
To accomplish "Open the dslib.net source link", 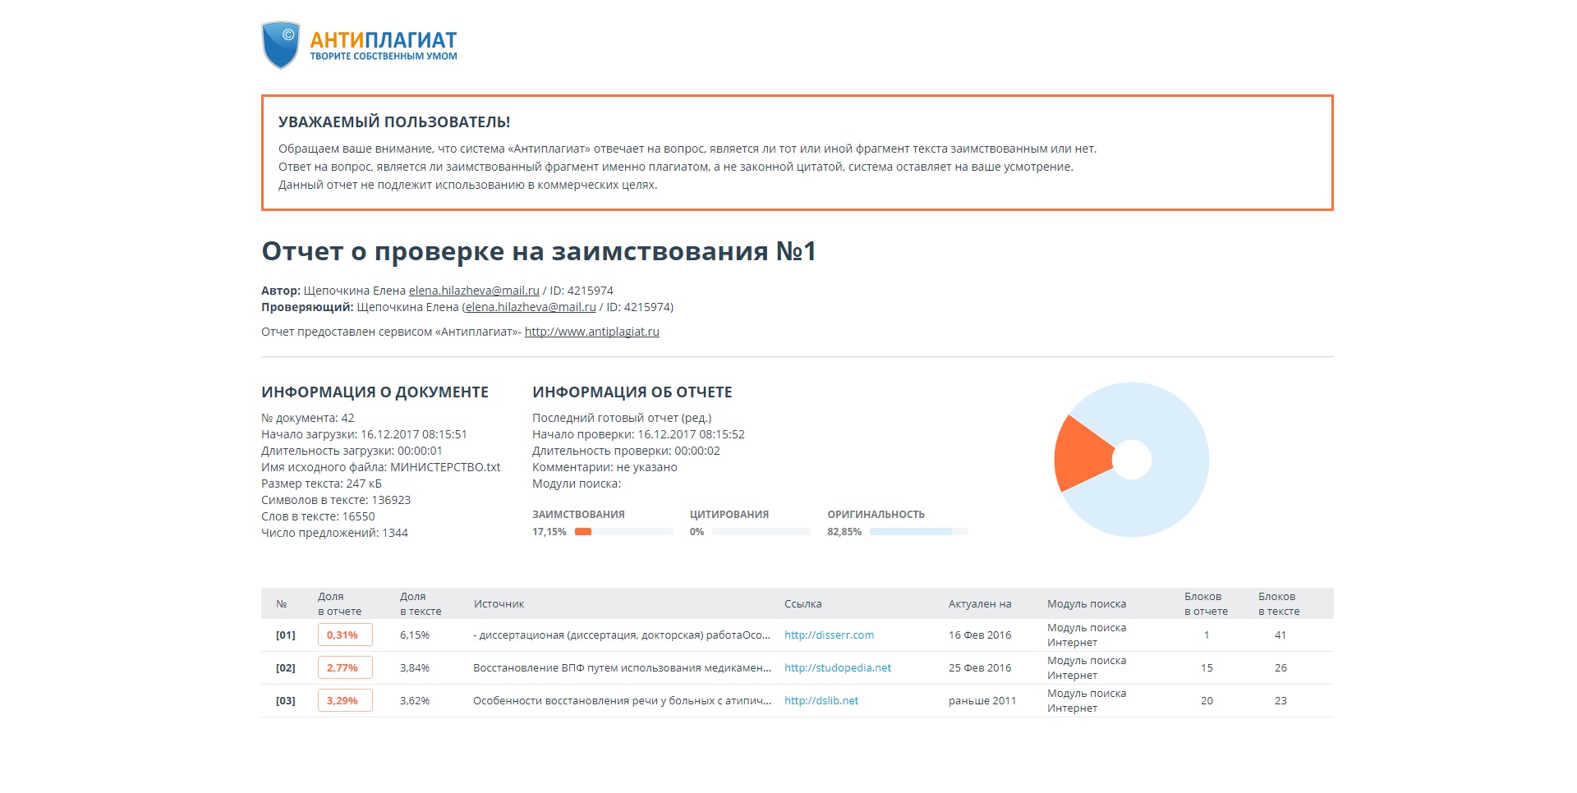I will click(821, 701).
